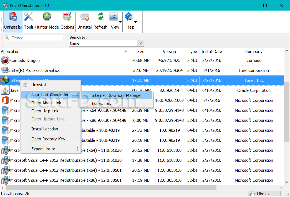Open the Uninstaller toolbar section
The width and height of the screenshot is (290, 197).
pos(13,21)
